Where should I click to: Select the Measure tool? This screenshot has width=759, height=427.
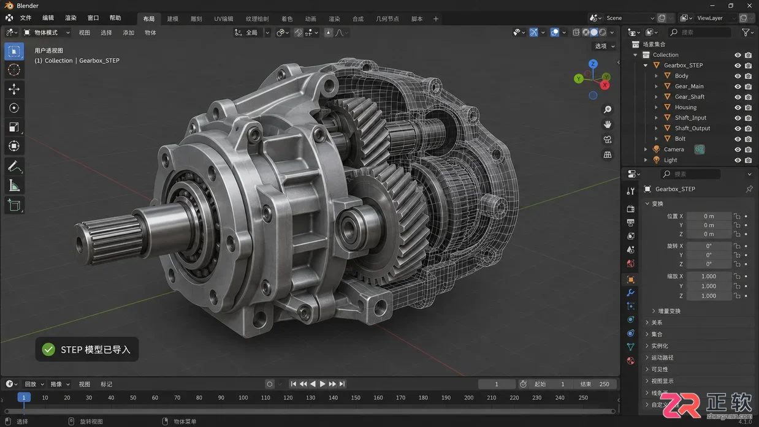click(14, 186)
